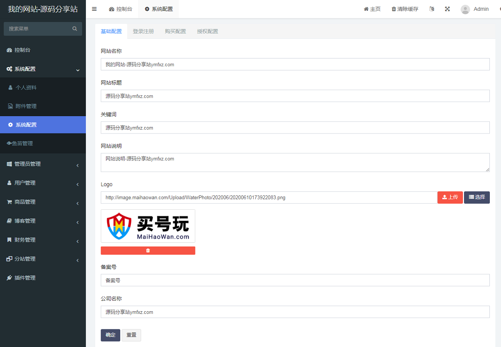Screen dimensions: 501x347
Task: Open the 授权配置 tab
Action: [207, 32]
